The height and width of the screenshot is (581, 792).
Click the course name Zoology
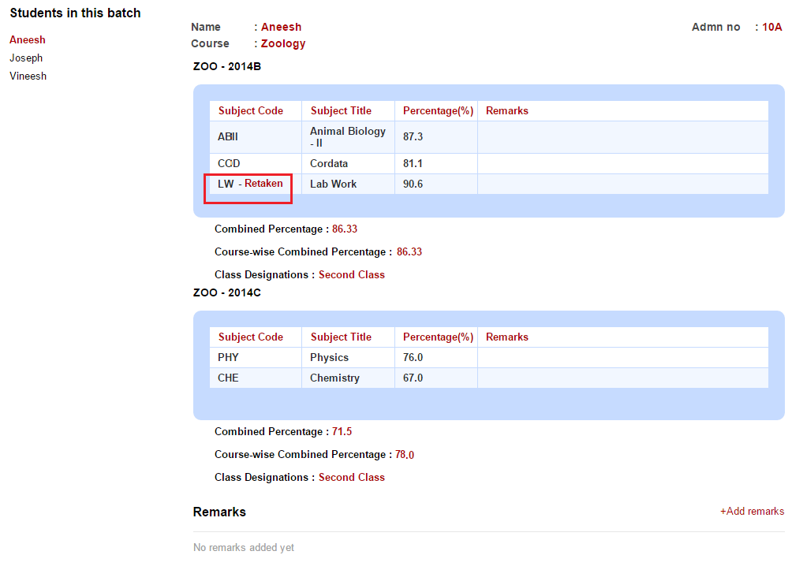pyautogui.click(x=283, y=43)
